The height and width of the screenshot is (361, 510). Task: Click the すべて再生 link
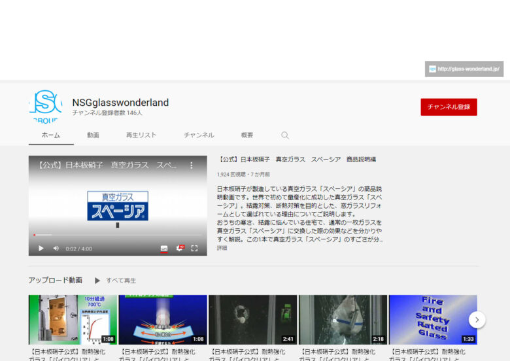[x=121, y=281]
